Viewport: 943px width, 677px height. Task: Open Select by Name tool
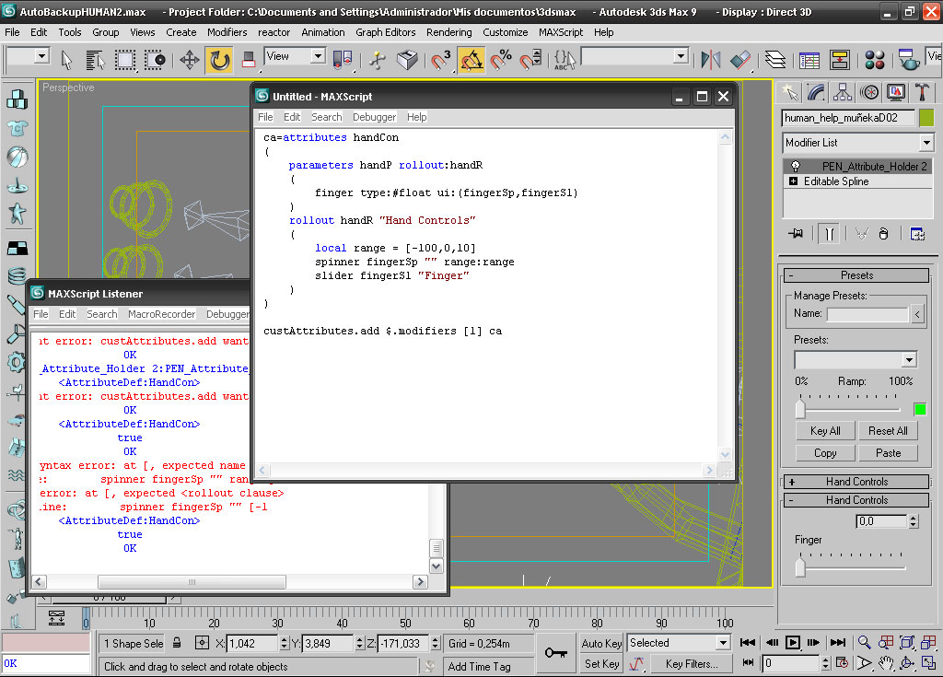click(95, 60)
